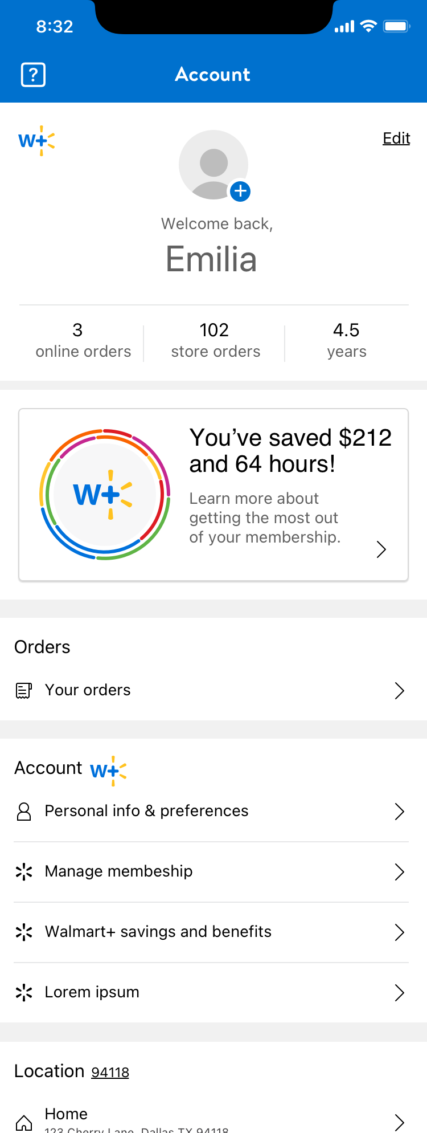Tap the person icon for Personal info

pos(24,812)
